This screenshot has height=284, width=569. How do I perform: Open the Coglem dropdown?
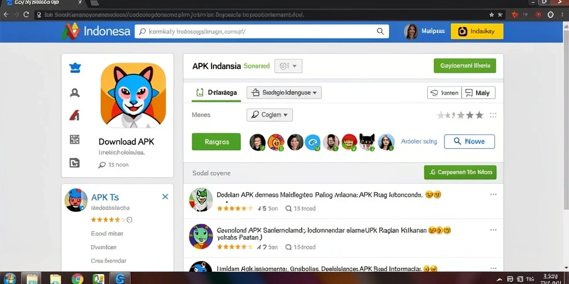269,115
